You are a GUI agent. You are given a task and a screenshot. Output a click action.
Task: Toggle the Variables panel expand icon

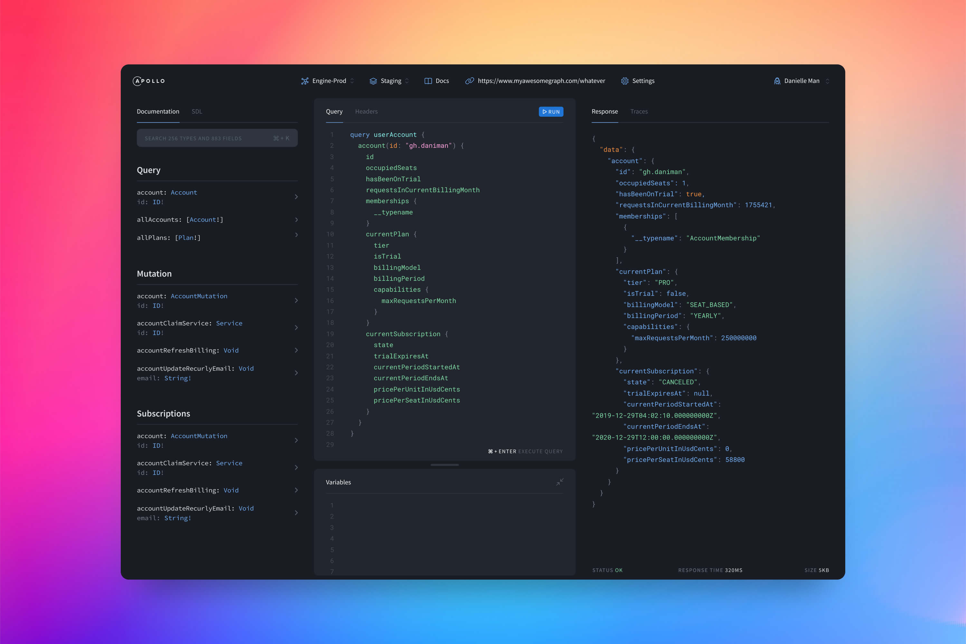[x=561, y=482]
